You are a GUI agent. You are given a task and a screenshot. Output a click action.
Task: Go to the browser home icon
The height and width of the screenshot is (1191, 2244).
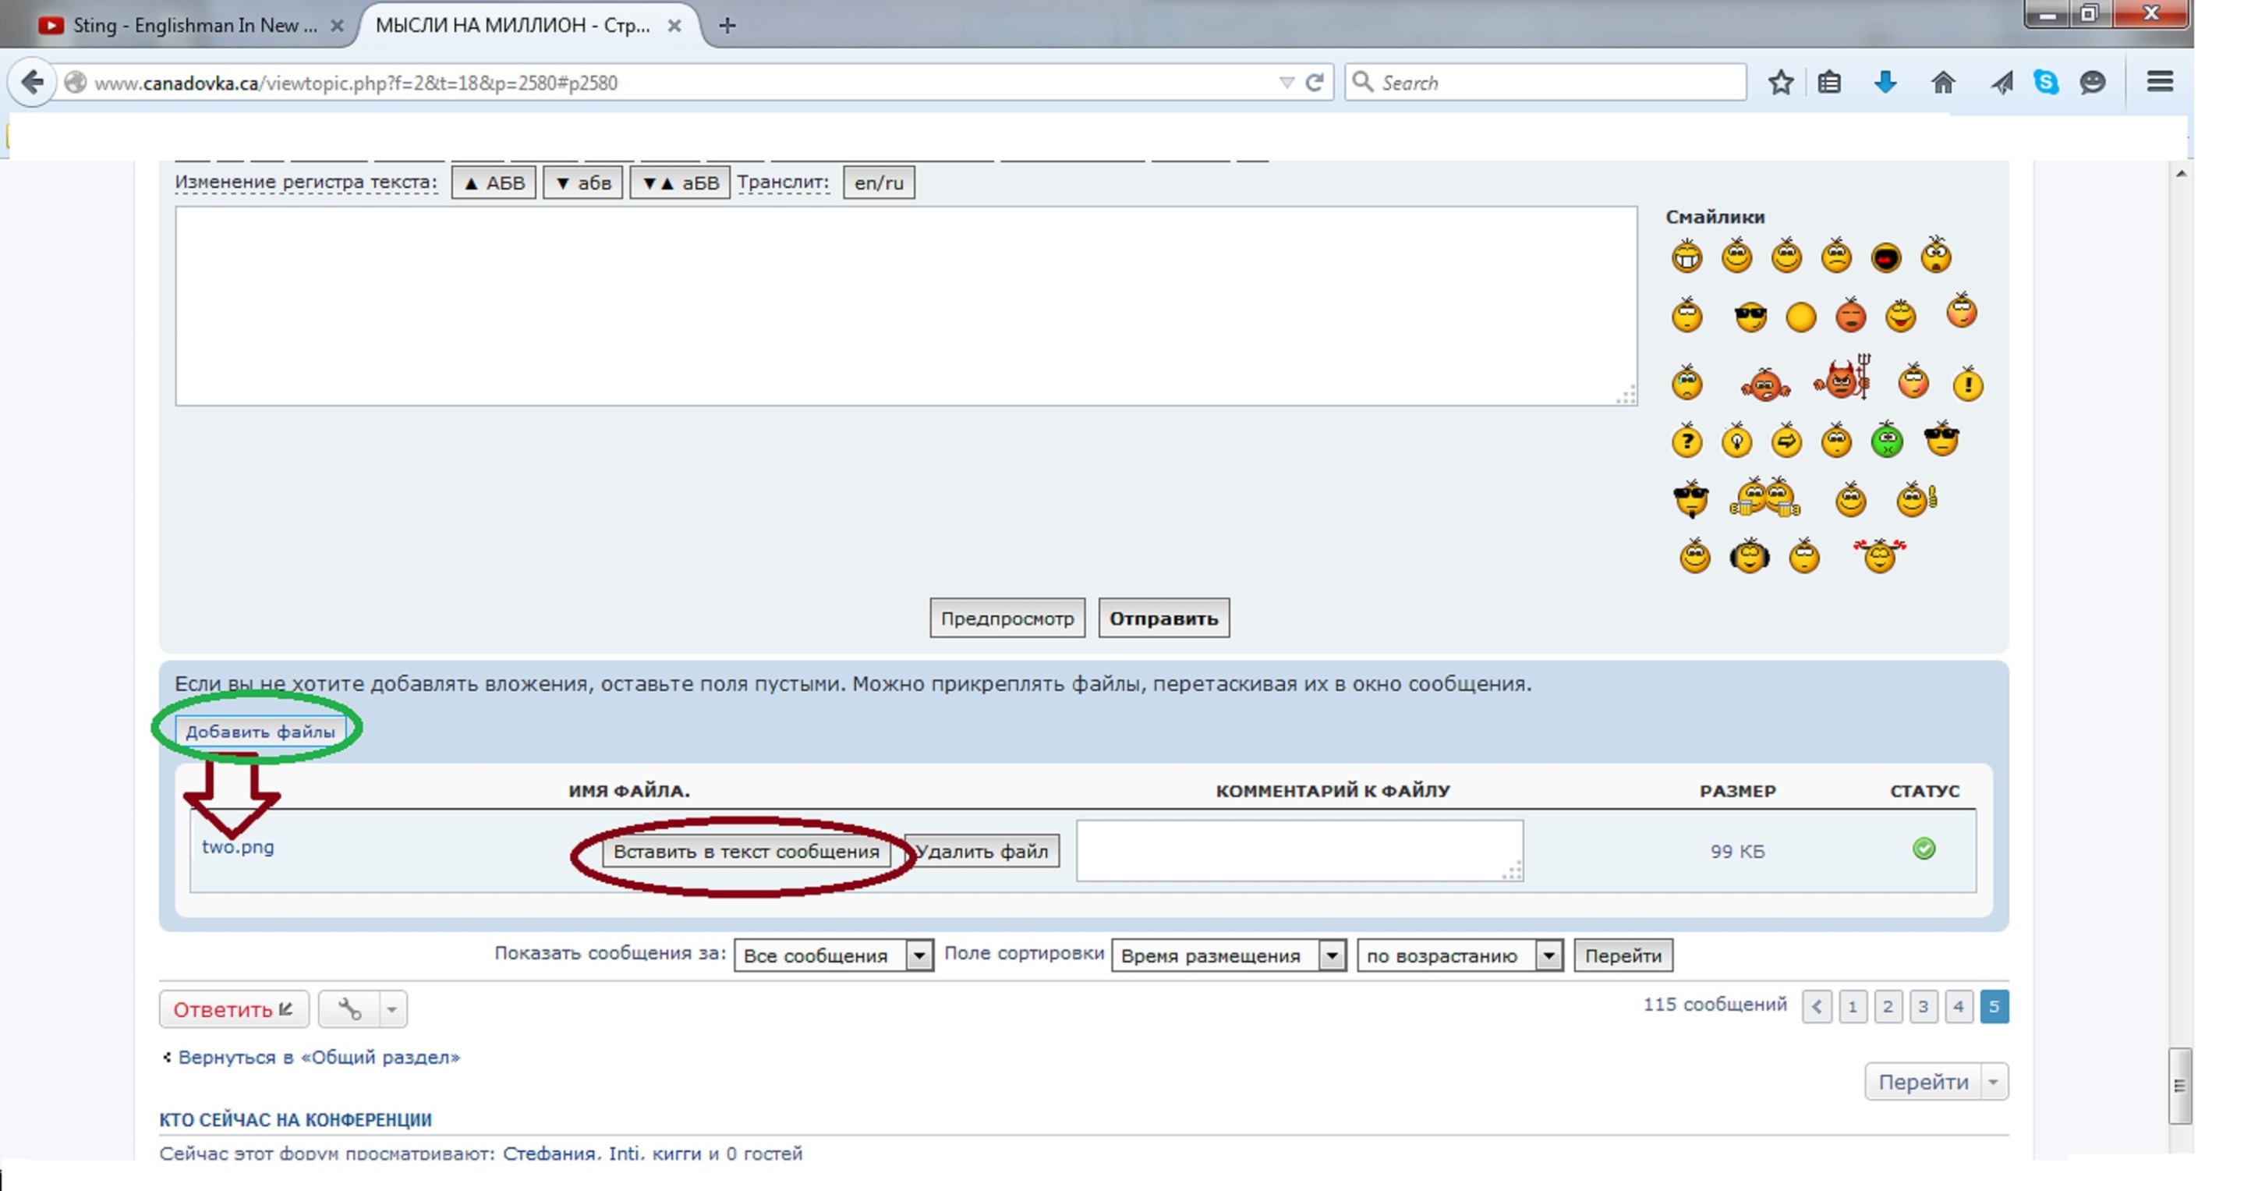pyautogui.click(x=1942, y=83)
